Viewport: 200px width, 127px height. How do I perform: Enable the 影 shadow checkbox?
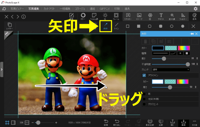(144, 94)
